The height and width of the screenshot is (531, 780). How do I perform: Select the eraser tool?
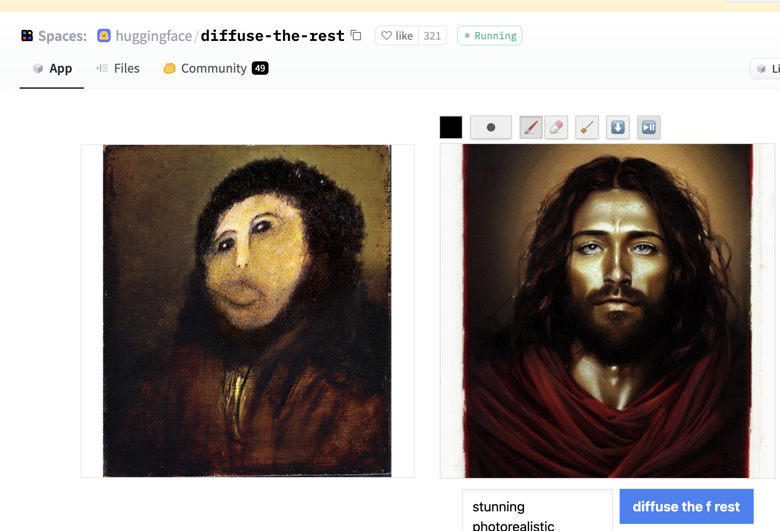tap(556, 128)
